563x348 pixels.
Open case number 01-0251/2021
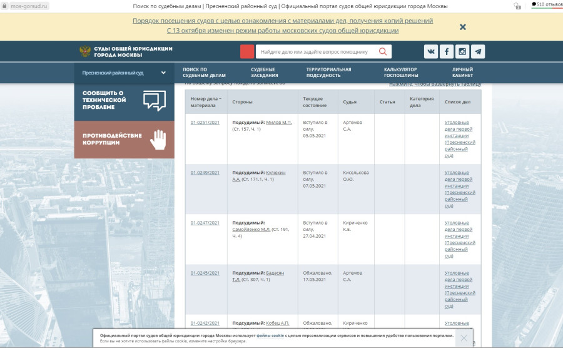click(x=205, y=122)
